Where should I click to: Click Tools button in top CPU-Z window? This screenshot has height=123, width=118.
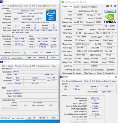29,57
